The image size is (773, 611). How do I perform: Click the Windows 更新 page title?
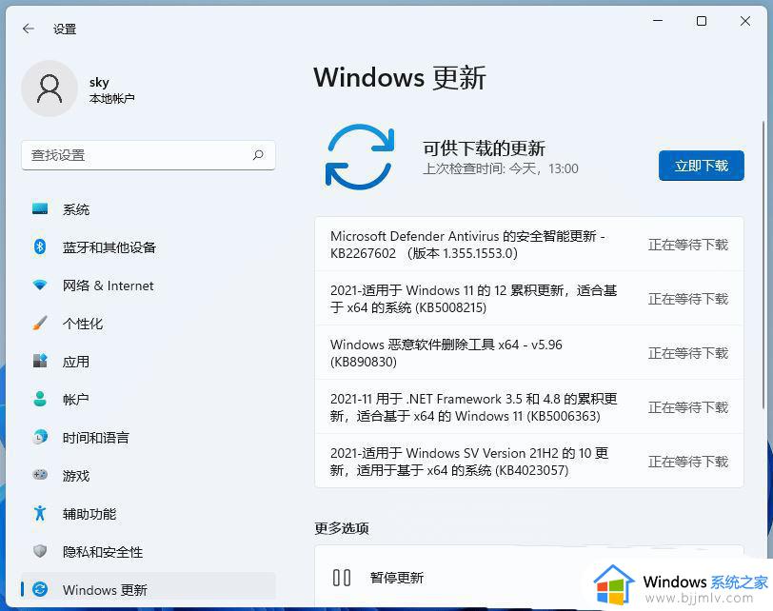pos(400,78)
